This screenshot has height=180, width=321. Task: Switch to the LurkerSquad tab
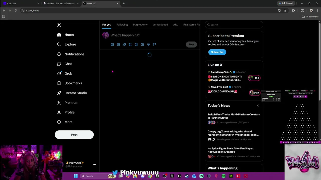pos(160,24)
